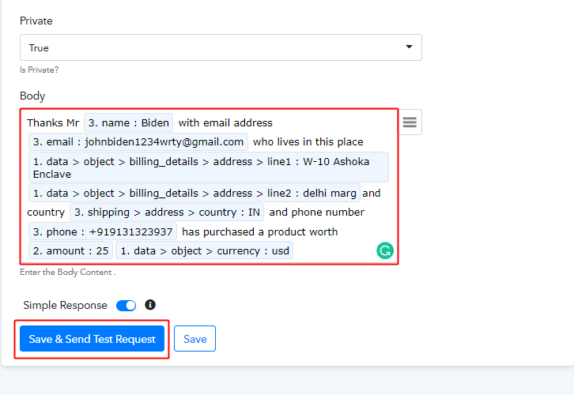Screen dimensions: 574x395
Task: Click 'who lives in this place' text
Action: coord(308,141)
